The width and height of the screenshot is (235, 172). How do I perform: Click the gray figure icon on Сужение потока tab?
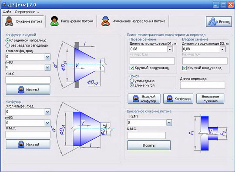tap(9, 21)
